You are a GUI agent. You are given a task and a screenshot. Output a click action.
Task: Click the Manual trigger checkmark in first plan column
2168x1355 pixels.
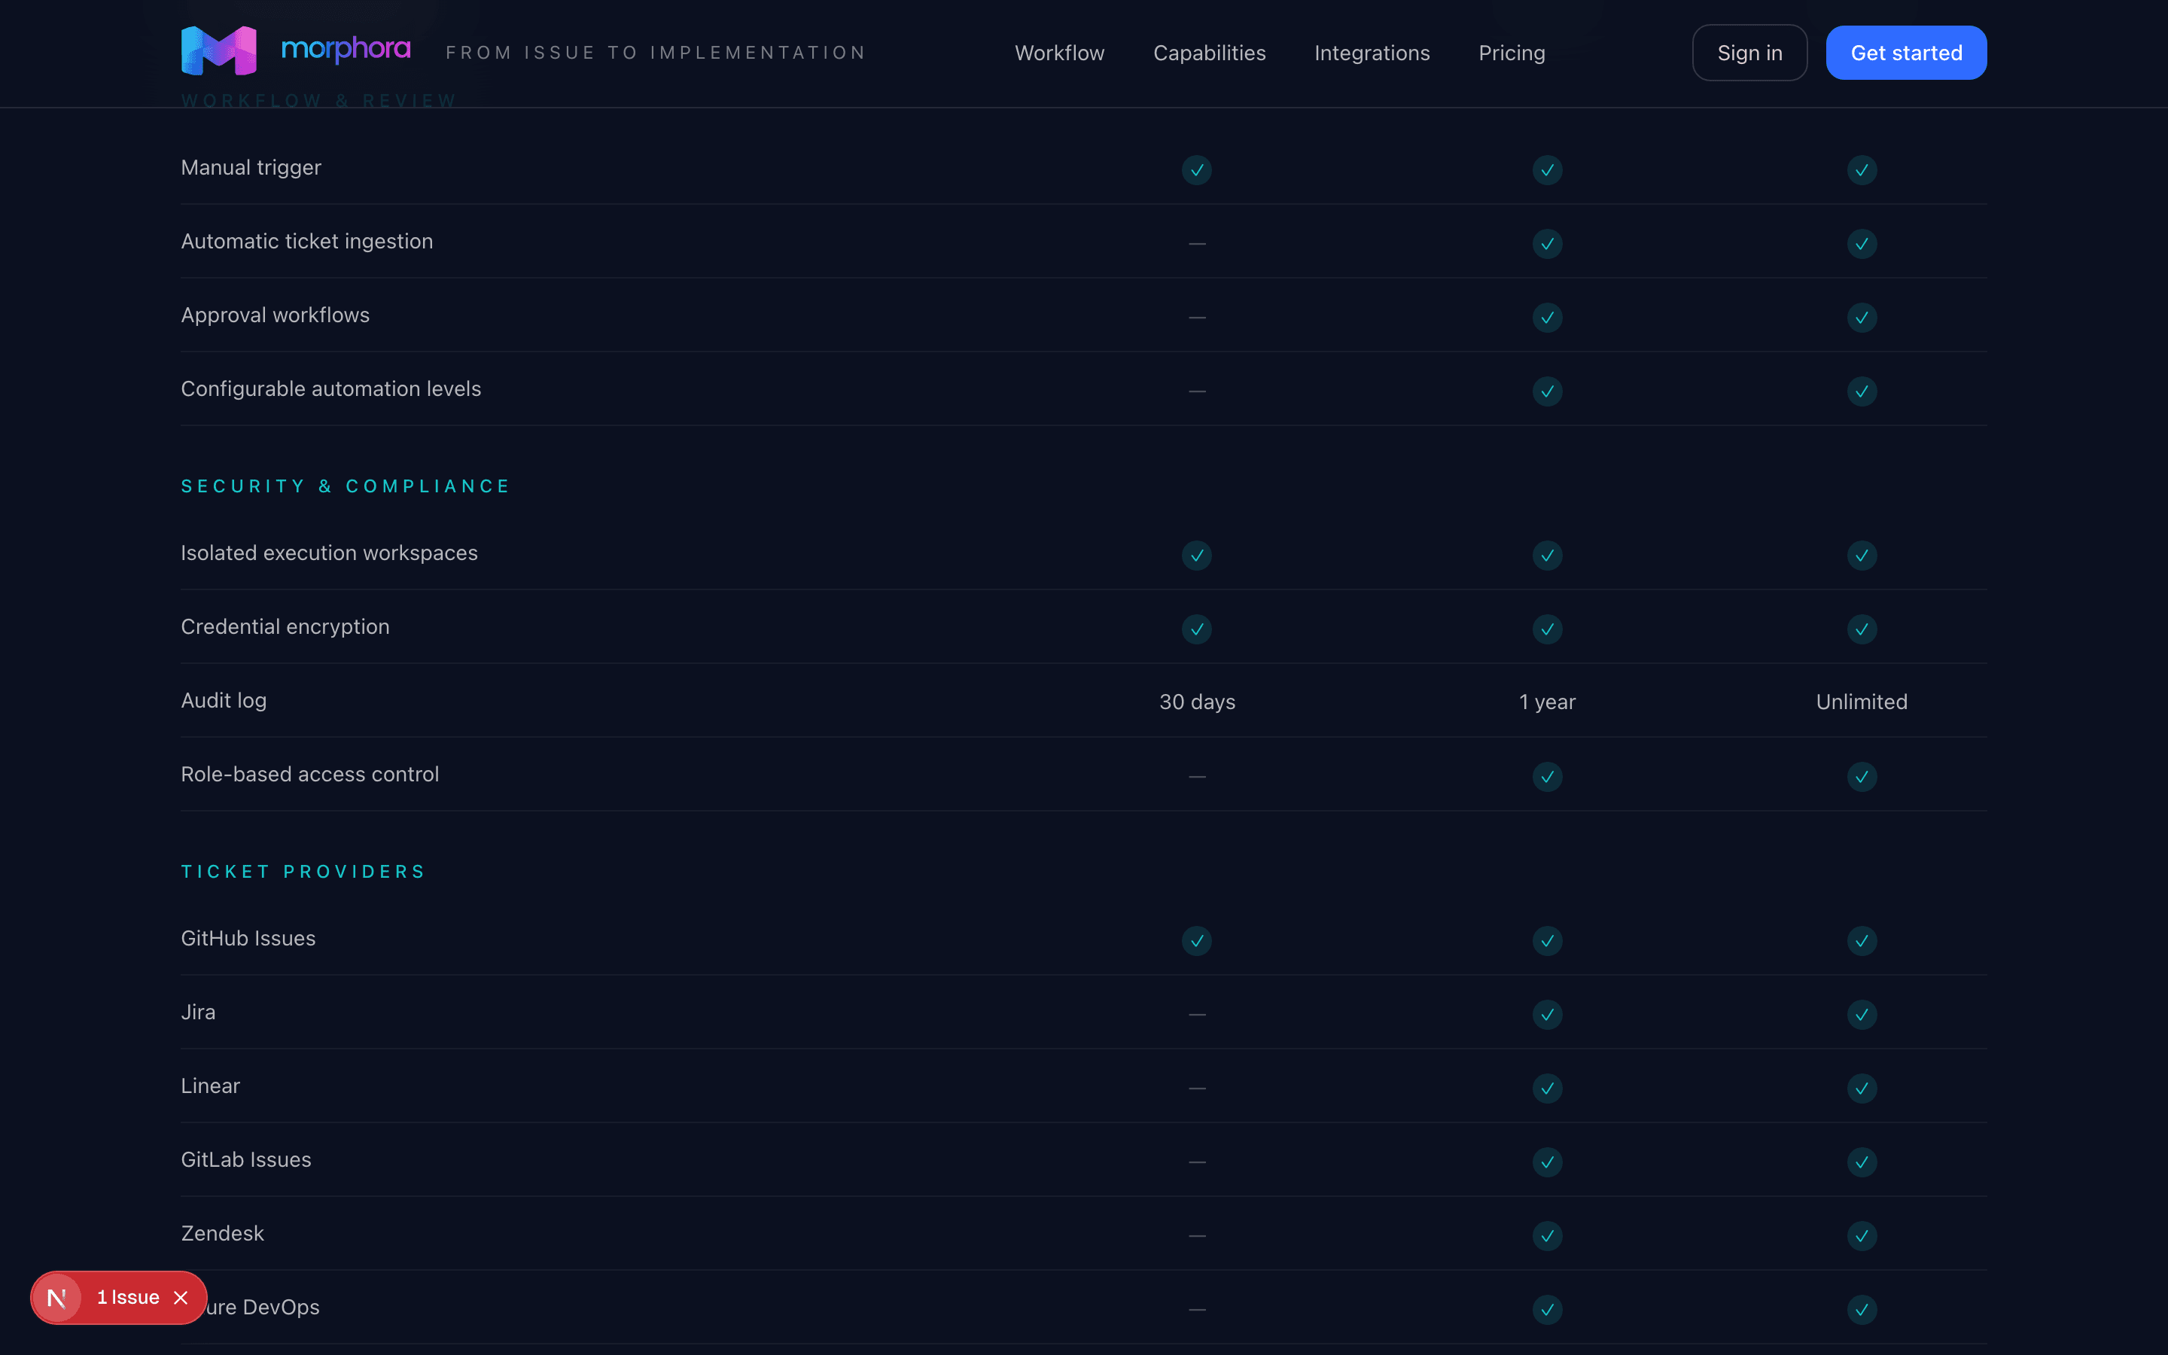[x=1197, y=169]
